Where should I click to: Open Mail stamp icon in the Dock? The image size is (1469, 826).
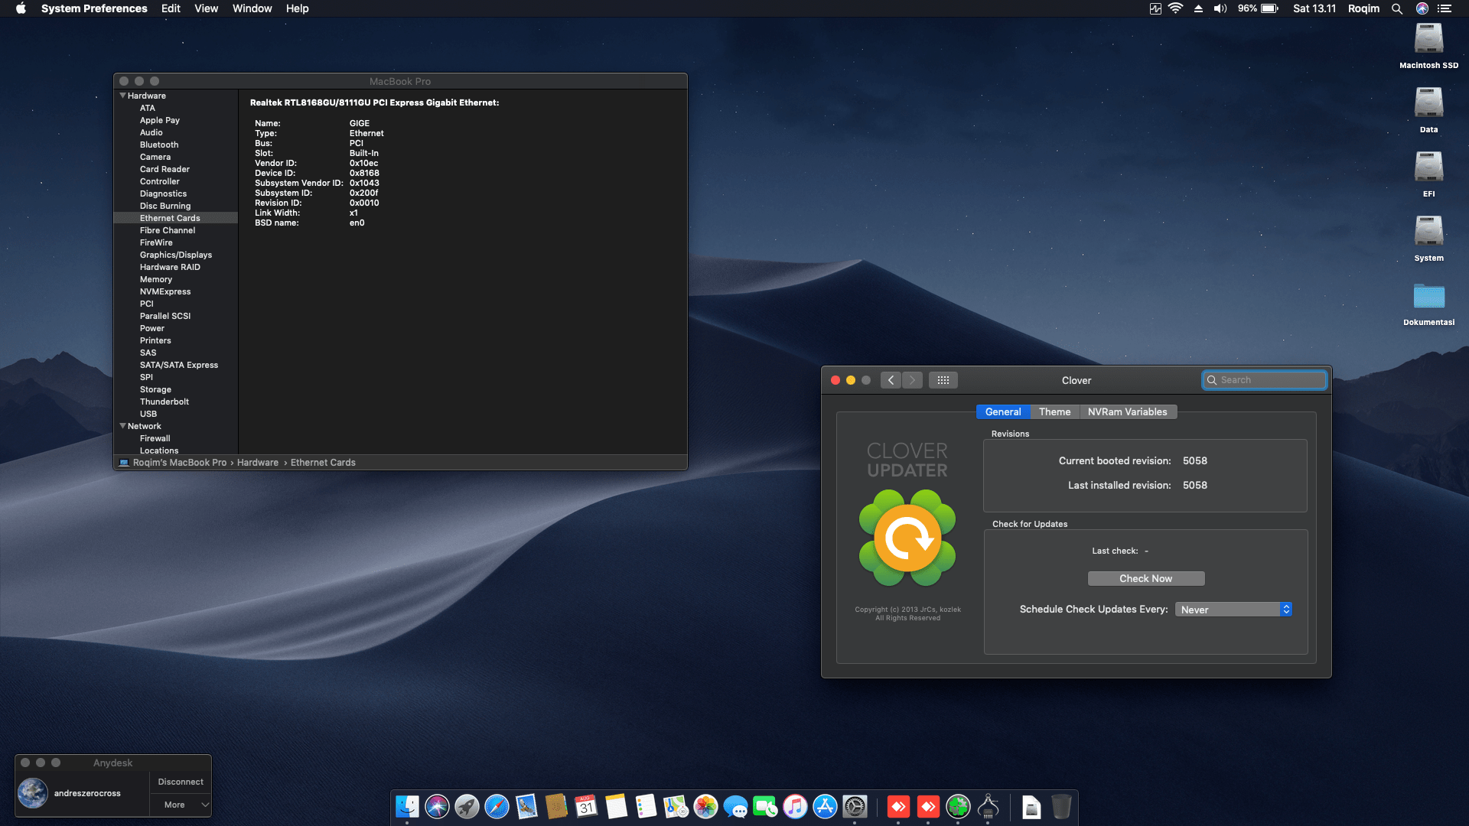click(526, 806)
